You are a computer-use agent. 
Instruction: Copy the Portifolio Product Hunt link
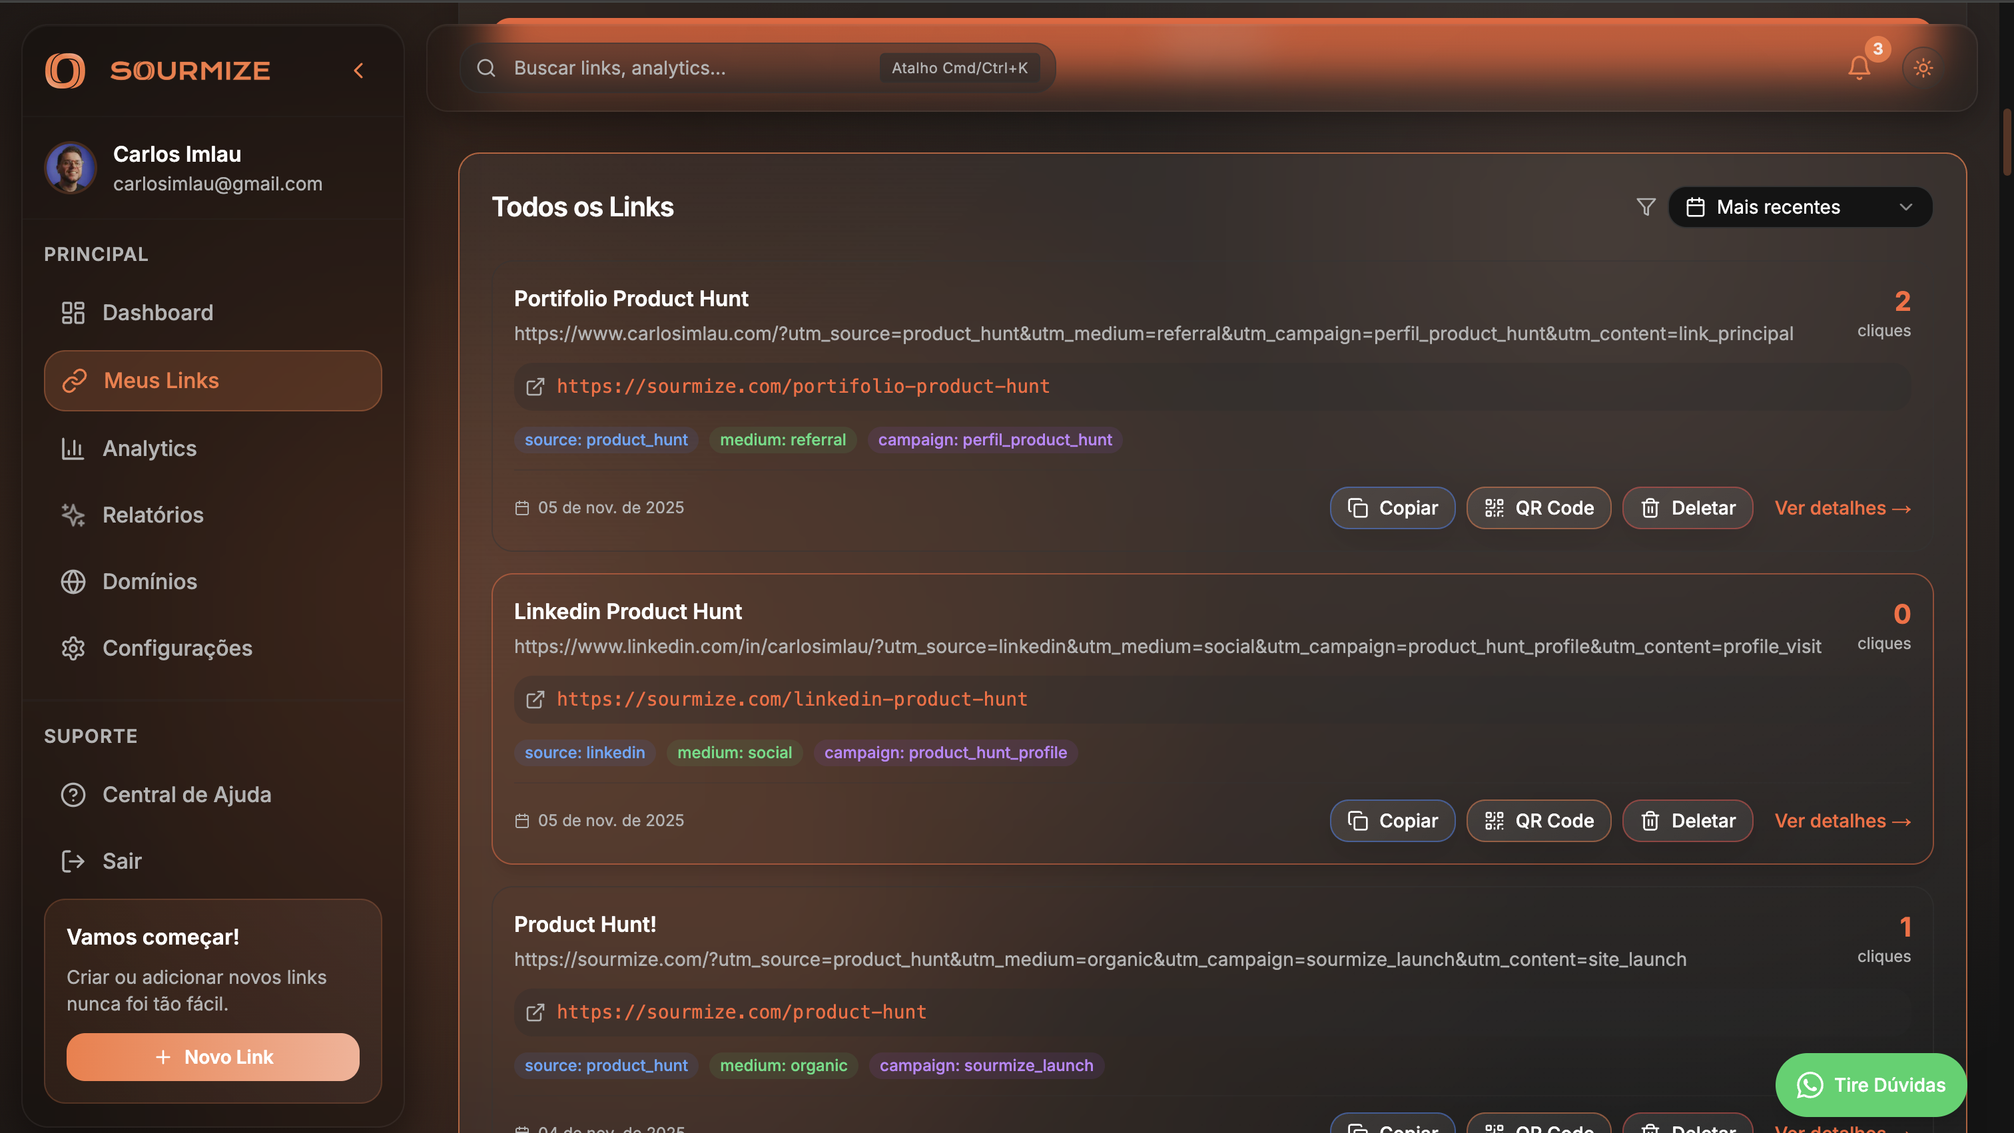point(1392,508)
